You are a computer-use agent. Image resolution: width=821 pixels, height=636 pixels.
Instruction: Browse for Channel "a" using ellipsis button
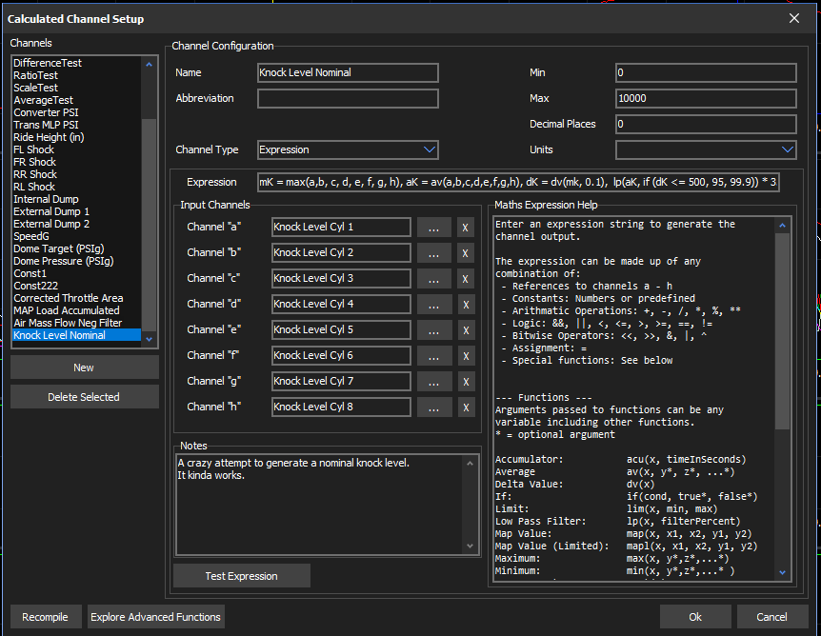pyautogui.click(x=434, y=228)
